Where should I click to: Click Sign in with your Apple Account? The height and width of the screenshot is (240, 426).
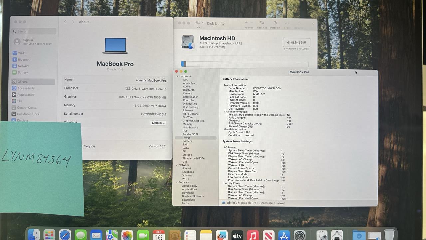[x=33, y=42]
